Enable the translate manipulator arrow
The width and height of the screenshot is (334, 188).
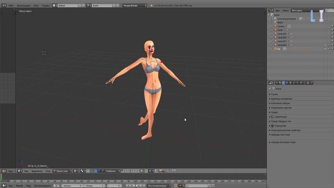pos(96,171)
